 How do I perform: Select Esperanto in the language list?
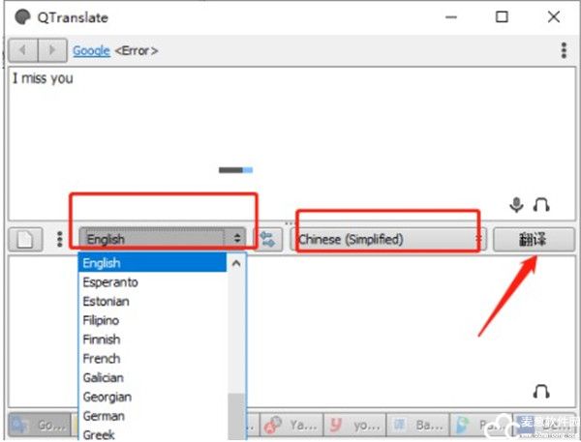[x=152, y=282]
